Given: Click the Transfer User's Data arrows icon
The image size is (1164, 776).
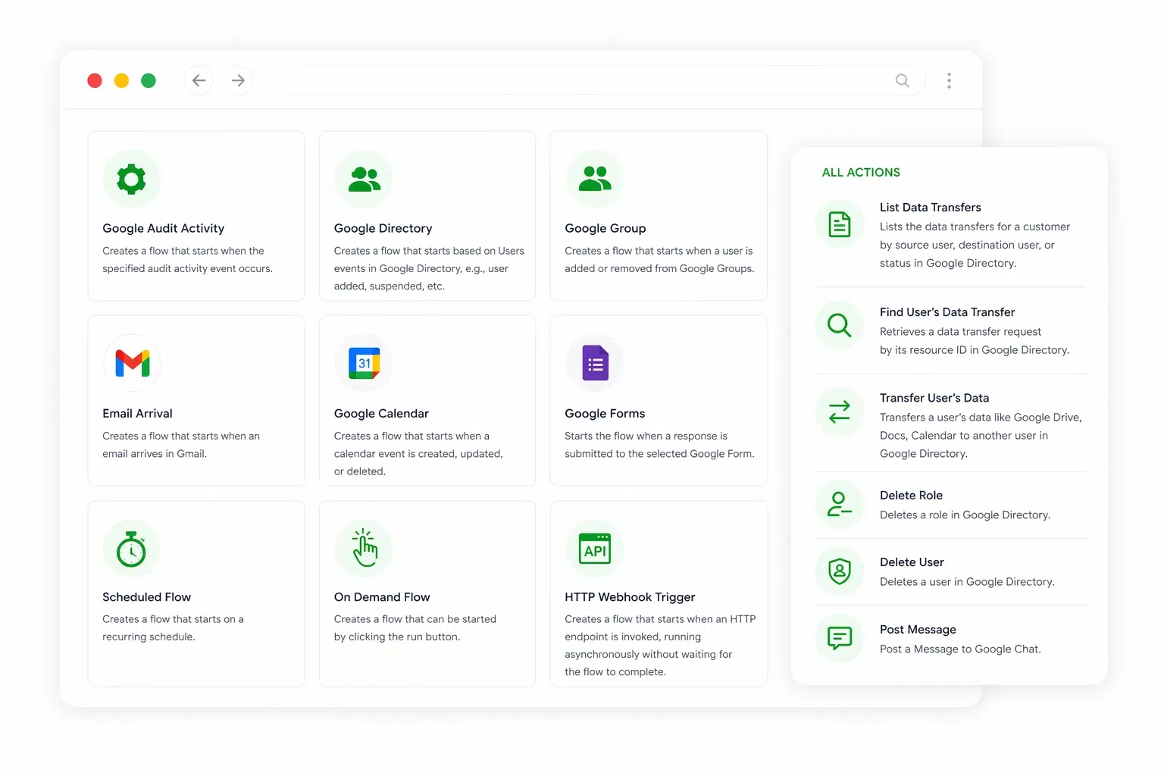Looking at the screenshot, I should [x=840, y=412].
